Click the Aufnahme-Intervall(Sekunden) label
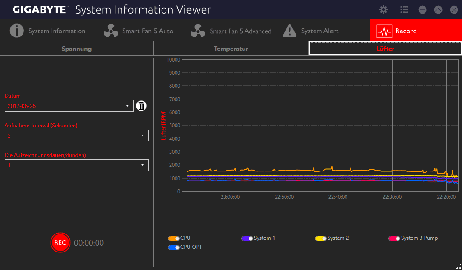The width and height of the screenshot is (462, 270). point(41,126)
